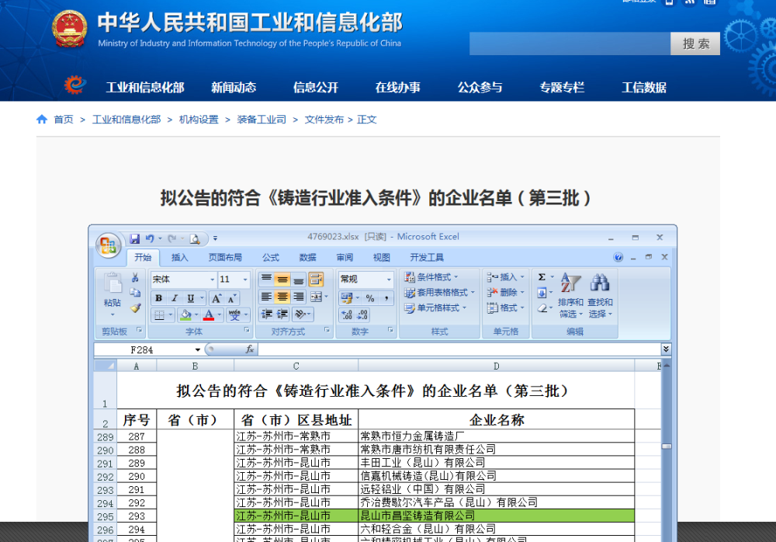Click the Sort and Filter icon

[570, 283]
